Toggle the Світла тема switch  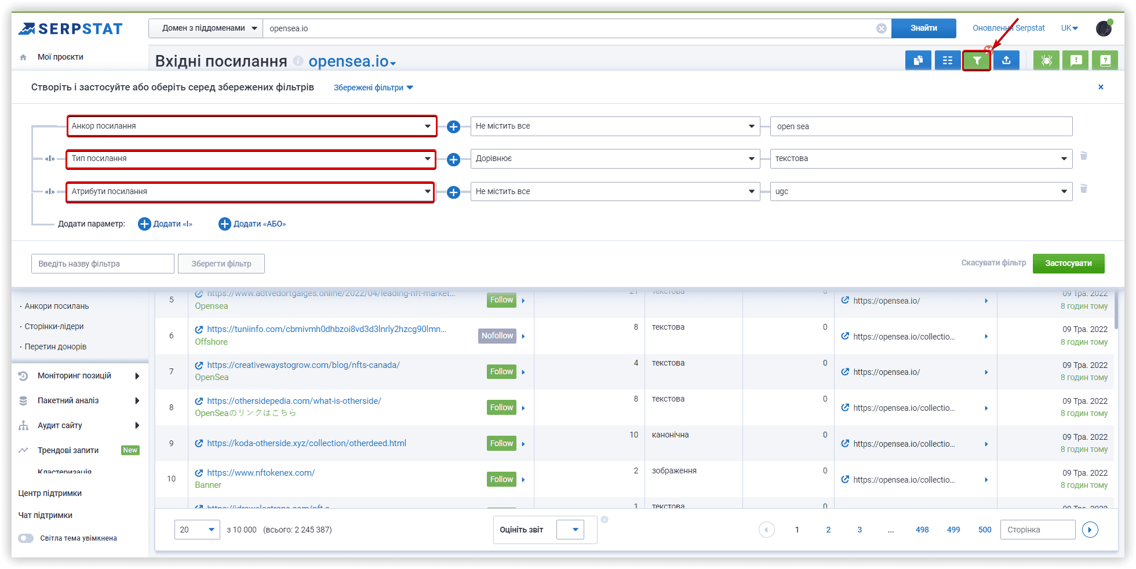point(26,538)
